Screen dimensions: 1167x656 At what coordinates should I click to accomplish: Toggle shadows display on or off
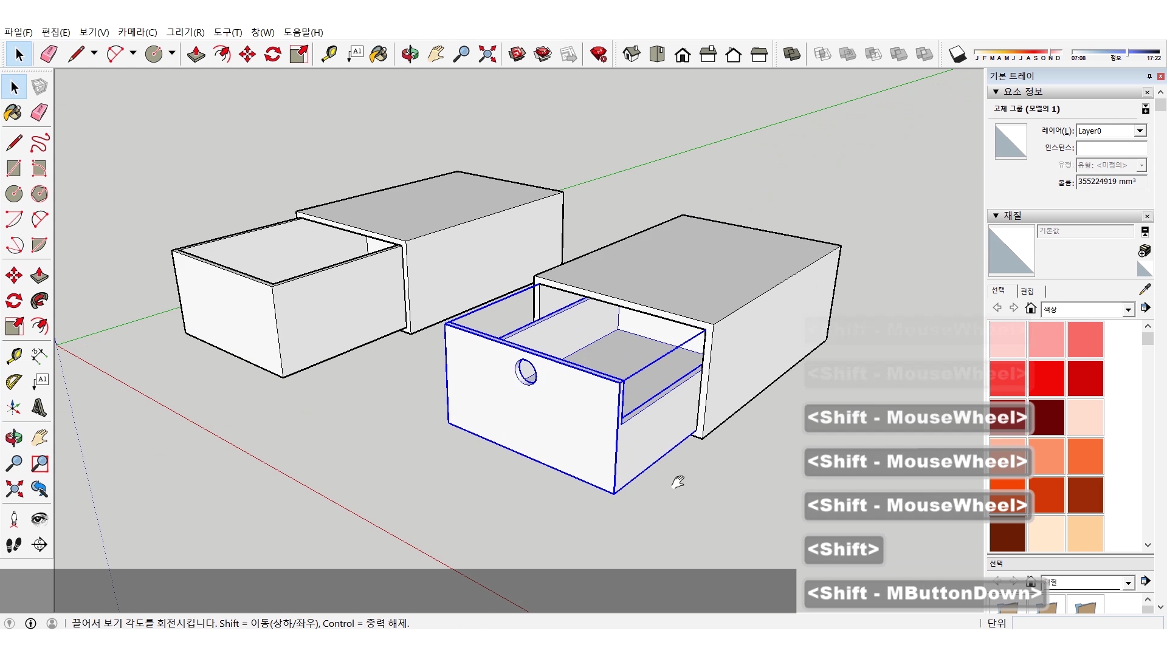coord(957,54)
